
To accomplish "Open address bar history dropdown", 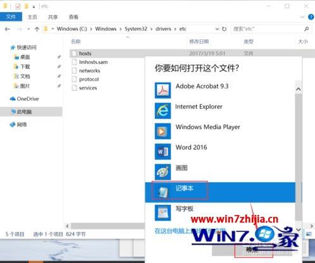I will [217, 29].
